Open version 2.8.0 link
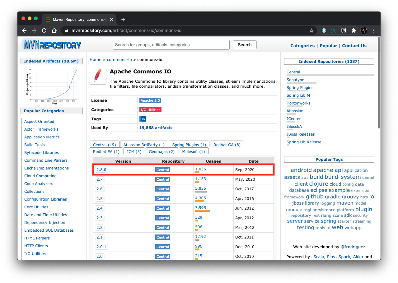 coord(101,170)
